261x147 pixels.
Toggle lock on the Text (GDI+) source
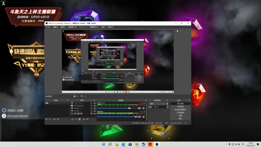coord(95,103)
